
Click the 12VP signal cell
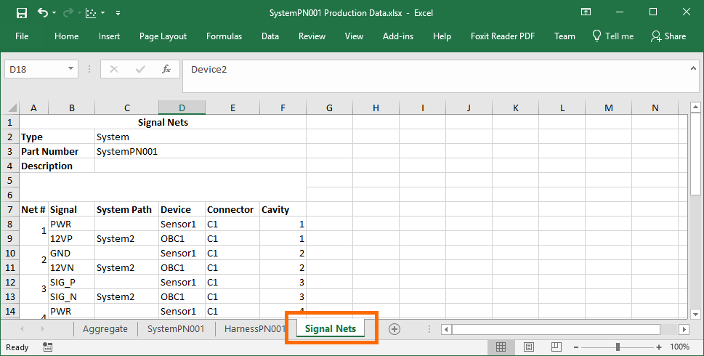click(x=71, y=238)
